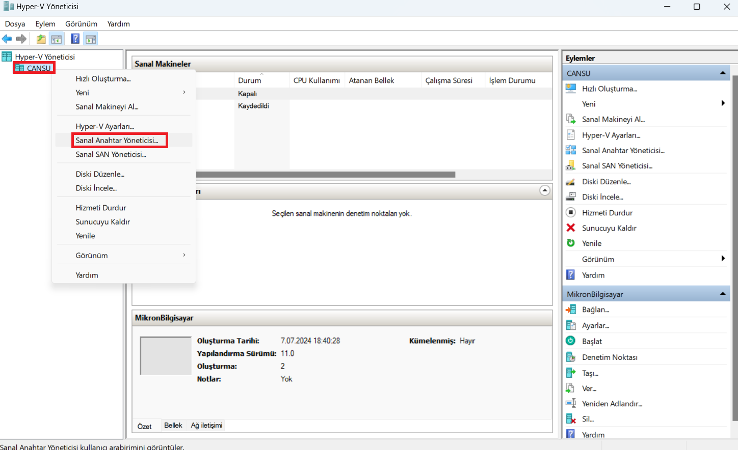Choose Yenile in the context menu

coord(124,236)
